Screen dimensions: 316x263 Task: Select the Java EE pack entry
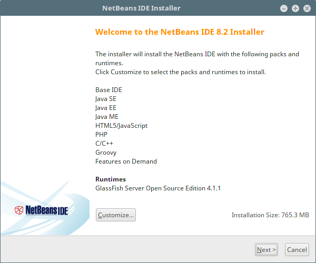(106, 108)
